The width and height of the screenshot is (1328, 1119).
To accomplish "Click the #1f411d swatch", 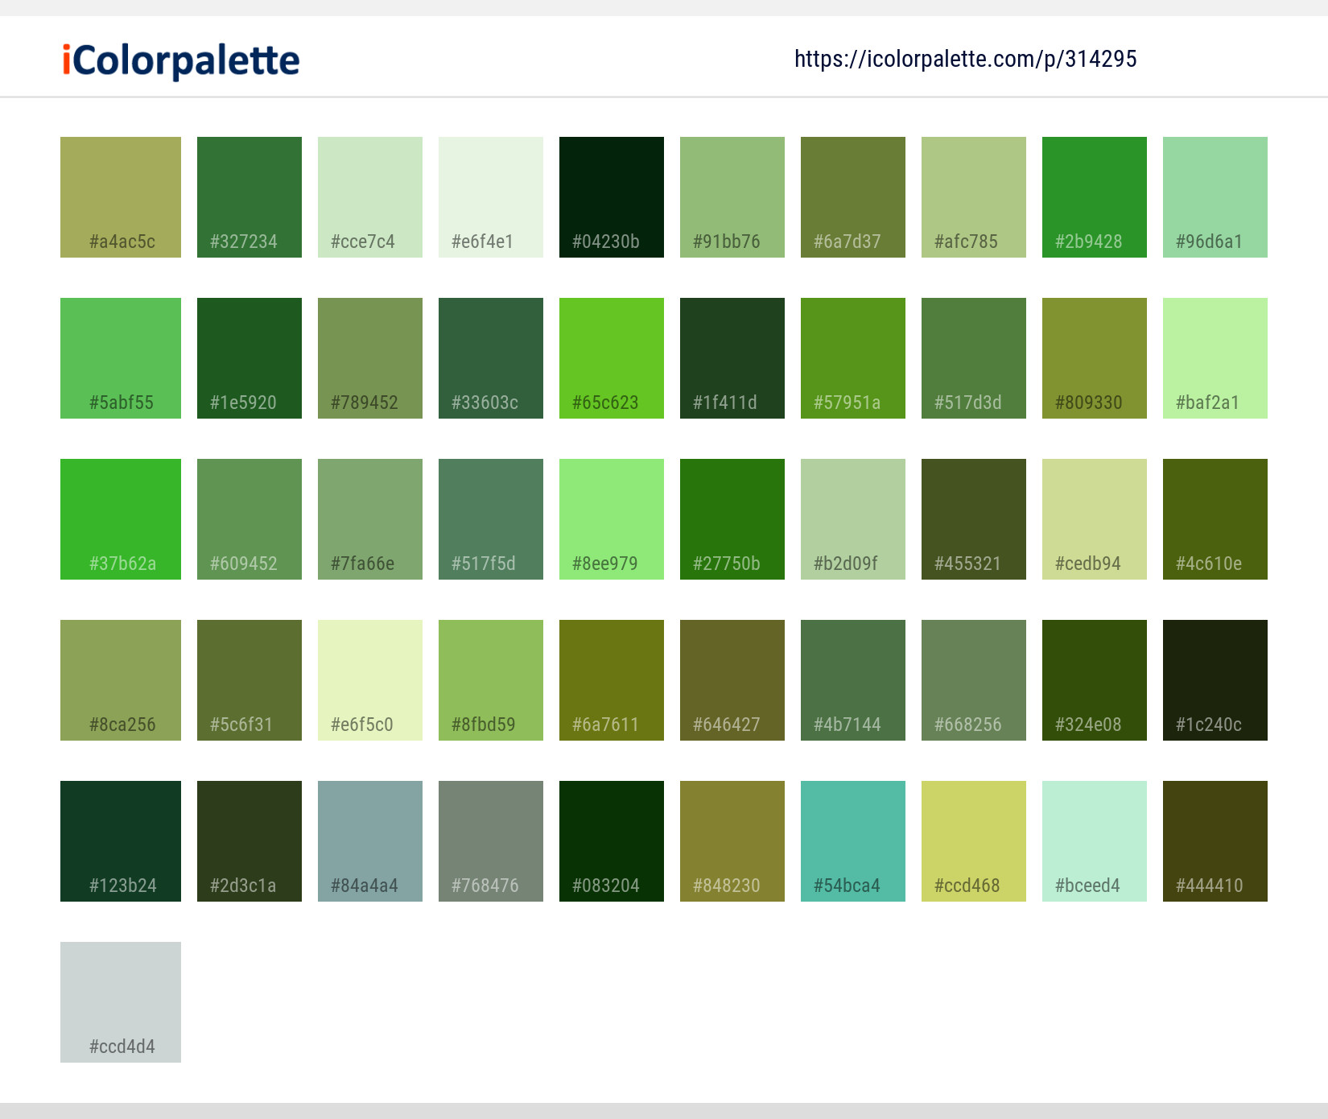I will [x=732, y=358].
